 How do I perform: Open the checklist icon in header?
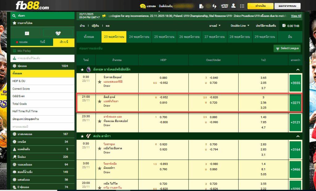tap(242, 6)
